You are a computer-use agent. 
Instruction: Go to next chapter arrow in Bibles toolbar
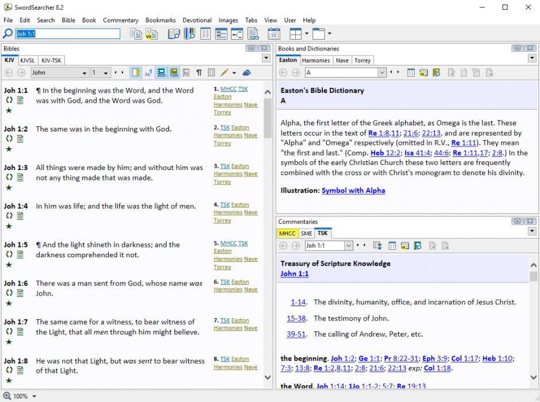122,72
